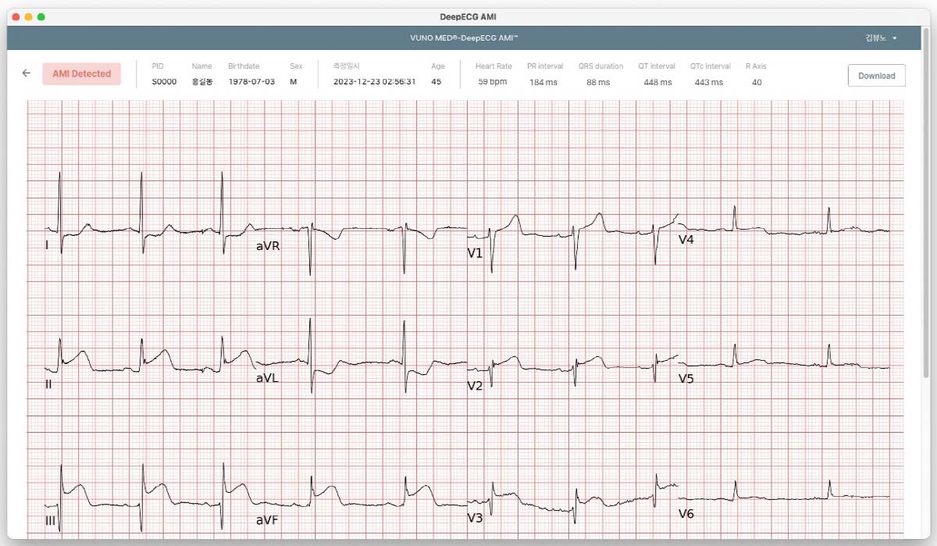Minimize the window with the yellow button
937x546 pixels.
[x=29, y=16]
